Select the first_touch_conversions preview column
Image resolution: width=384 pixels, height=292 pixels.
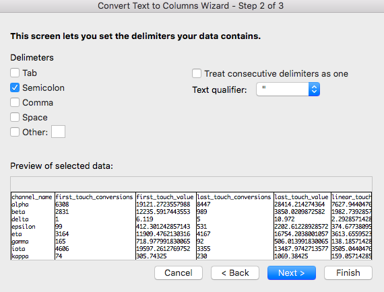pyautogui.click(x=95, y=226)
